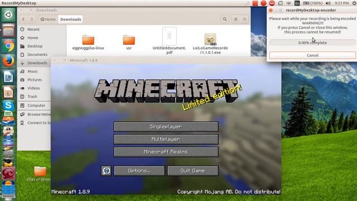Select Videos in the Files sidebar
This screenshot has height=201, width=357.
[x=33, y=88]
